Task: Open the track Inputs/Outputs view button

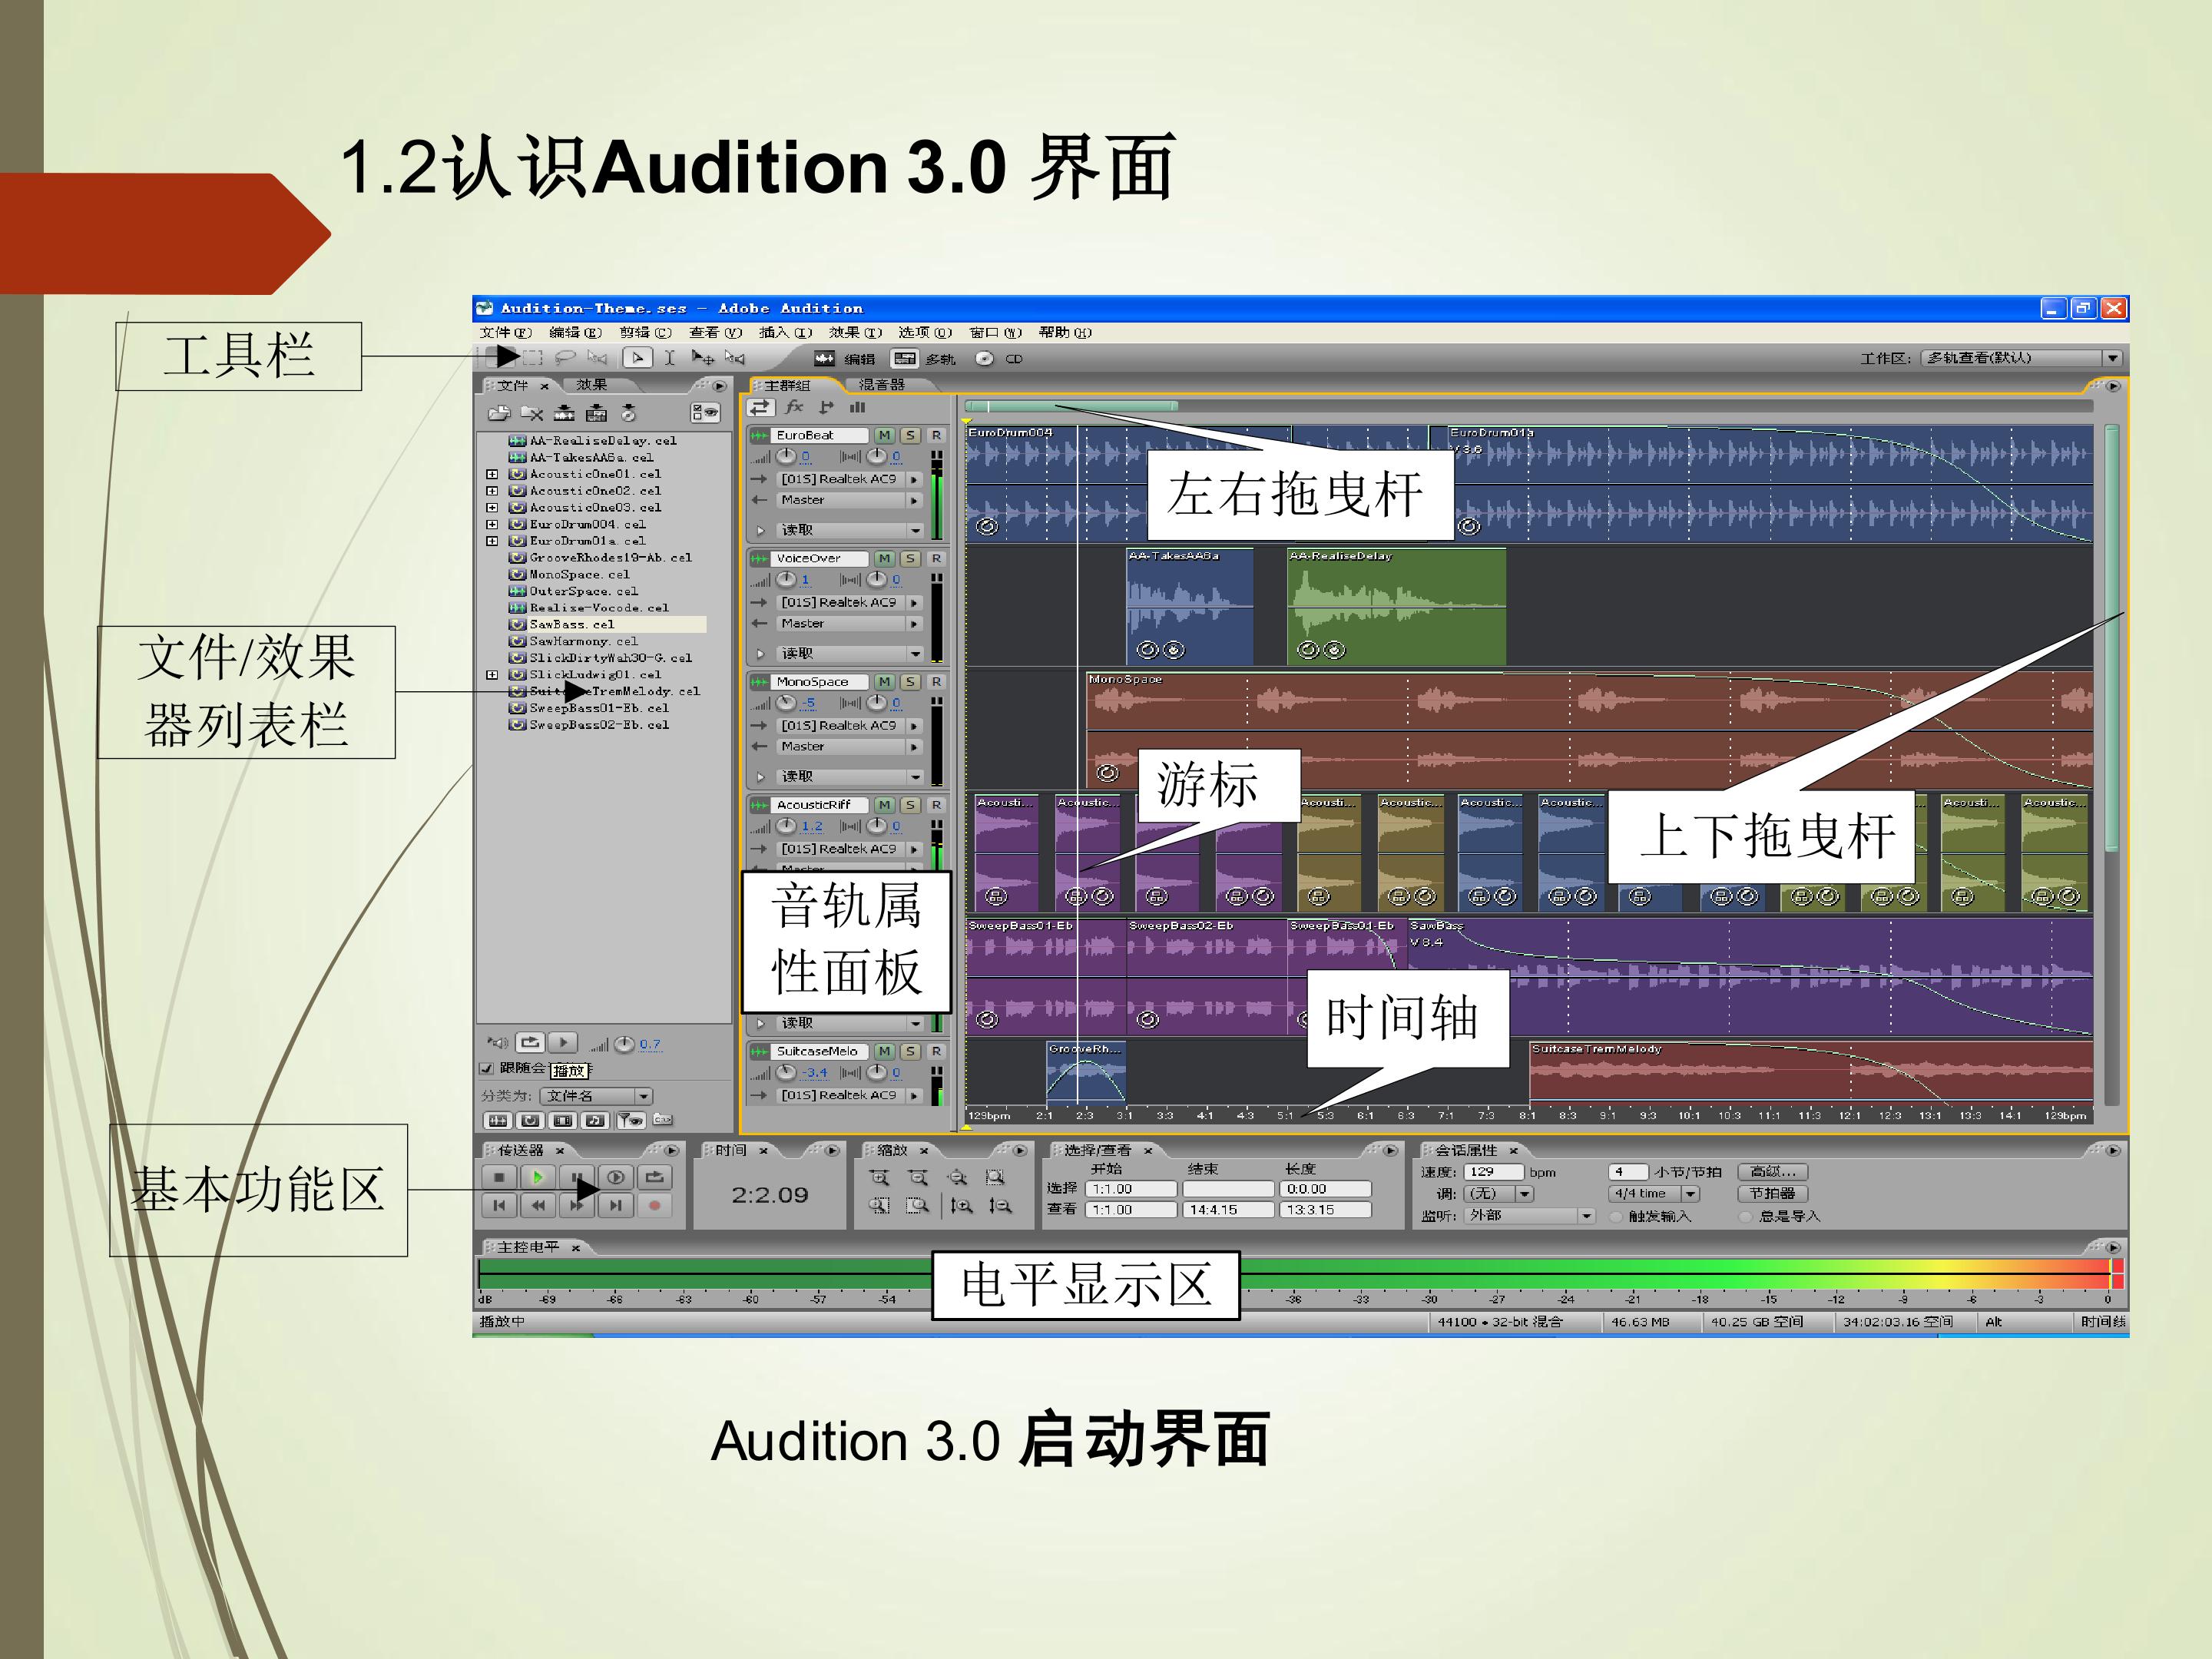Action: click(760, 407)
